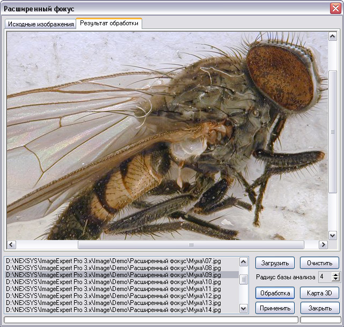Image resolution: width=344 pixels, height=327 pixels.
Task: Click the Загрузить button
Action: pyautogui.click(x=275, y=263)
